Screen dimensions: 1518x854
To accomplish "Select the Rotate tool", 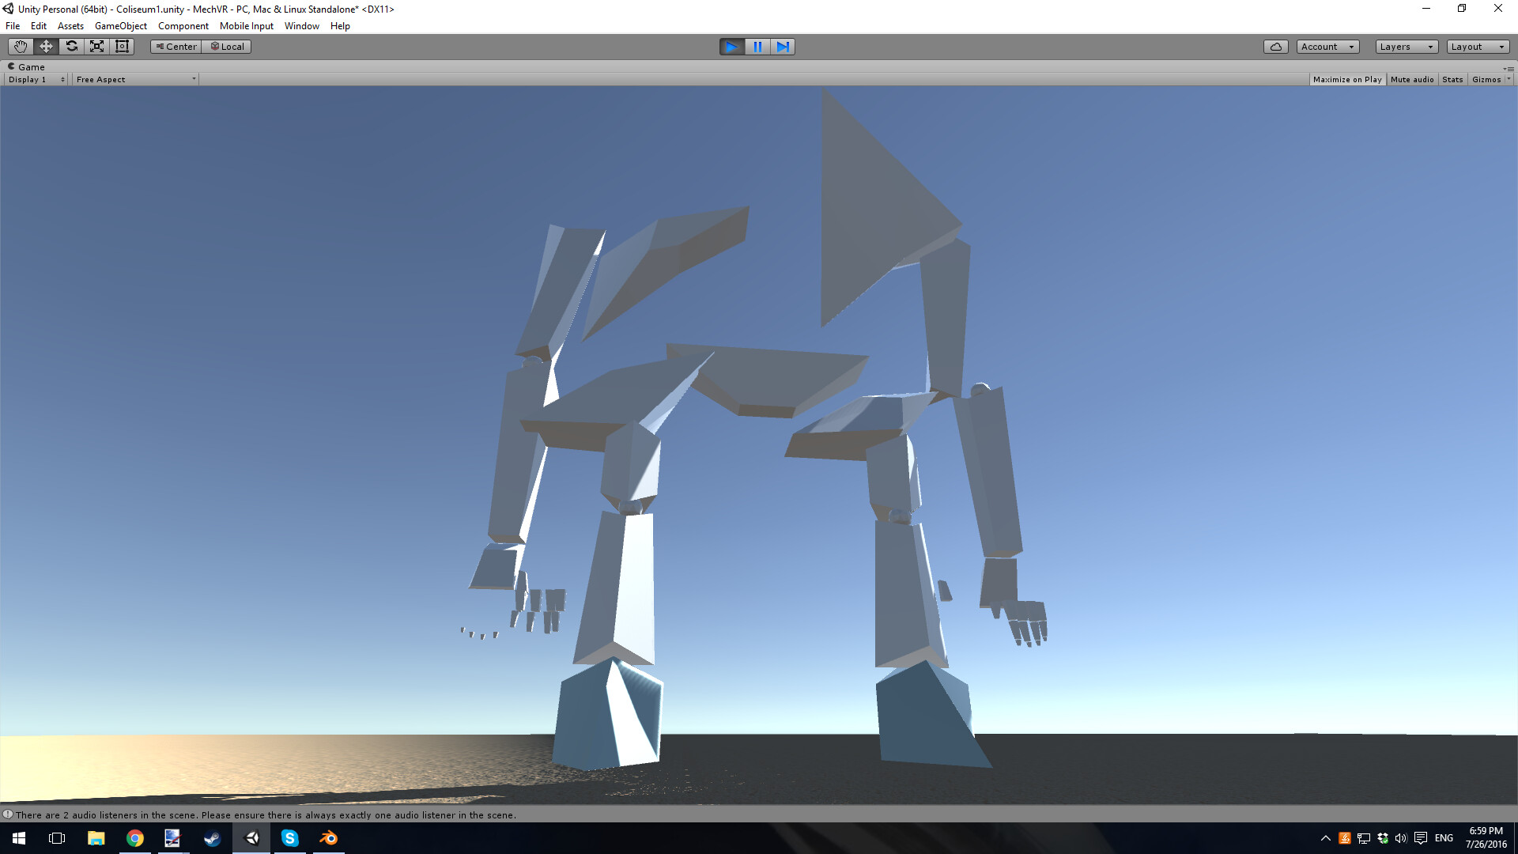I will pos(71,46).
